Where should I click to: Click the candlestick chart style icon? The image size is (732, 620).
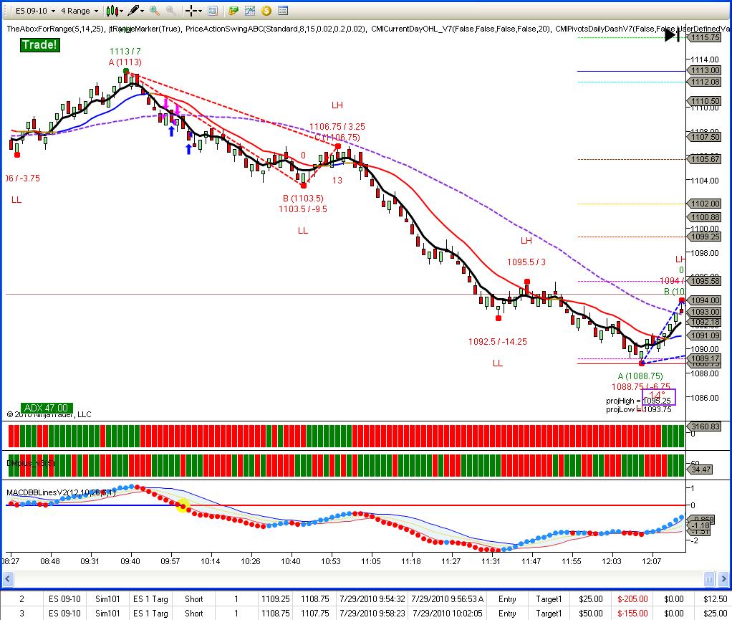tap(112, 11)
